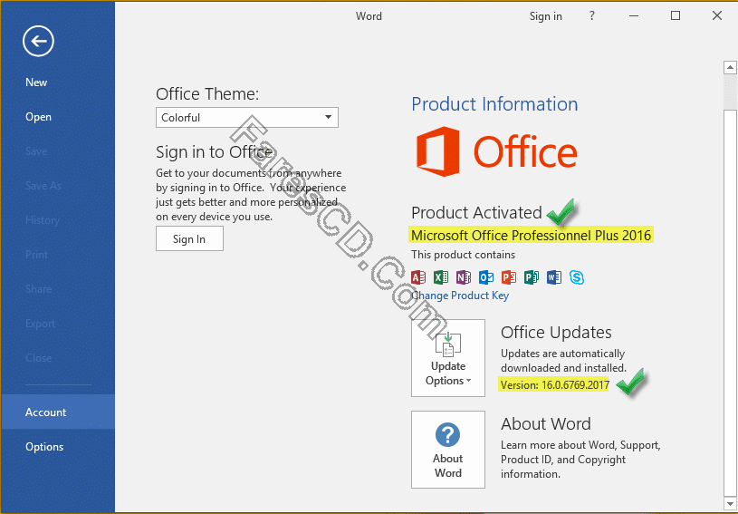Click the About Word heading text

coord(545,424)
